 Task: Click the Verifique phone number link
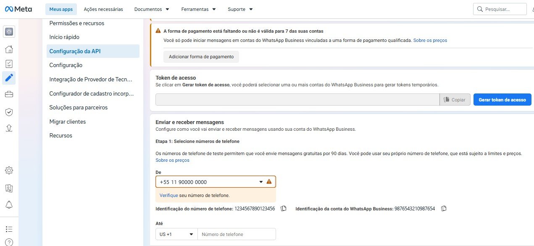[169, 195]
